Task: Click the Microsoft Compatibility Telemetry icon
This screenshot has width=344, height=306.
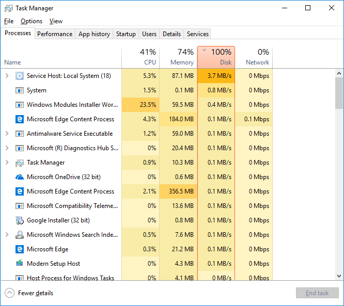Action: pos(20,206)
